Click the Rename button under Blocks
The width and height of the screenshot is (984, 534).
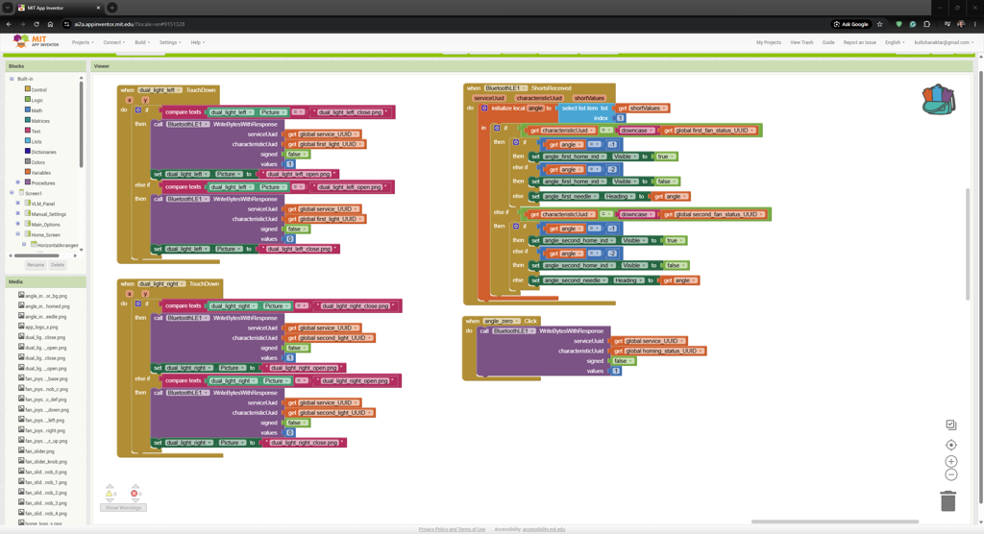pos(36,265)
